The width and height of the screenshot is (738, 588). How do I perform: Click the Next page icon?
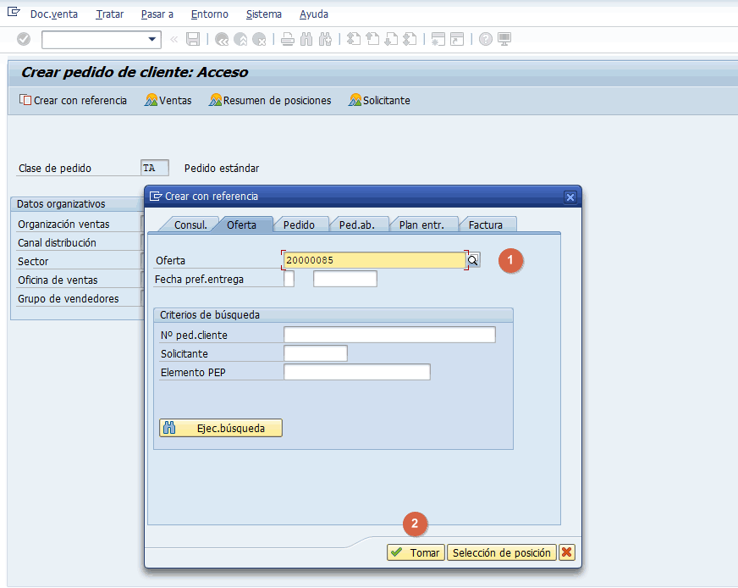(x=391, y=39)
